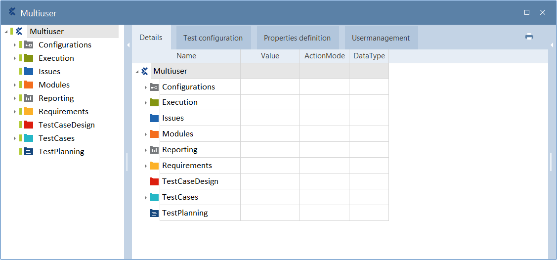557x260 pixels.
Task: Click the ActionMode column header
Action: point(324,56)
